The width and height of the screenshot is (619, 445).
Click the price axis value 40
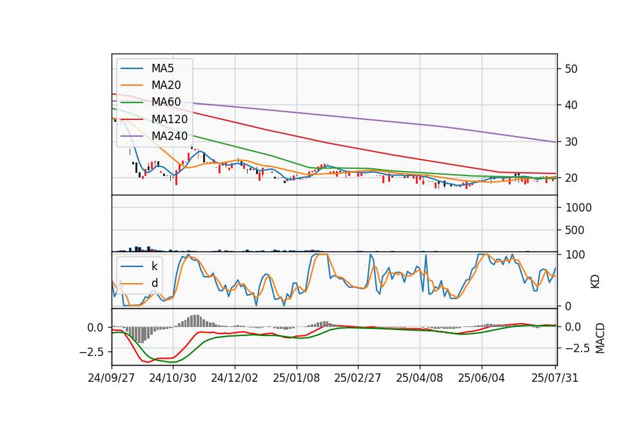571,105
